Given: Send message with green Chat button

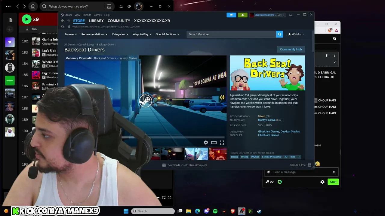Looking at the screenshot, I should tap(333, 182).
